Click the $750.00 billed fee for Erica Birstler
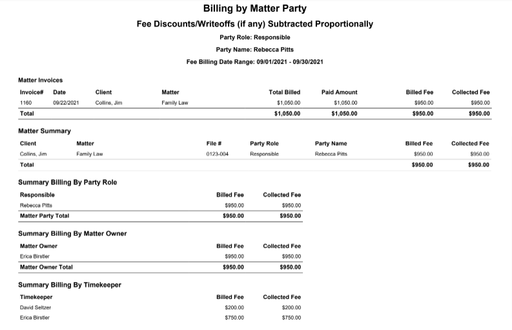Viewport: 512px width, 330px height. coord(234,318)
